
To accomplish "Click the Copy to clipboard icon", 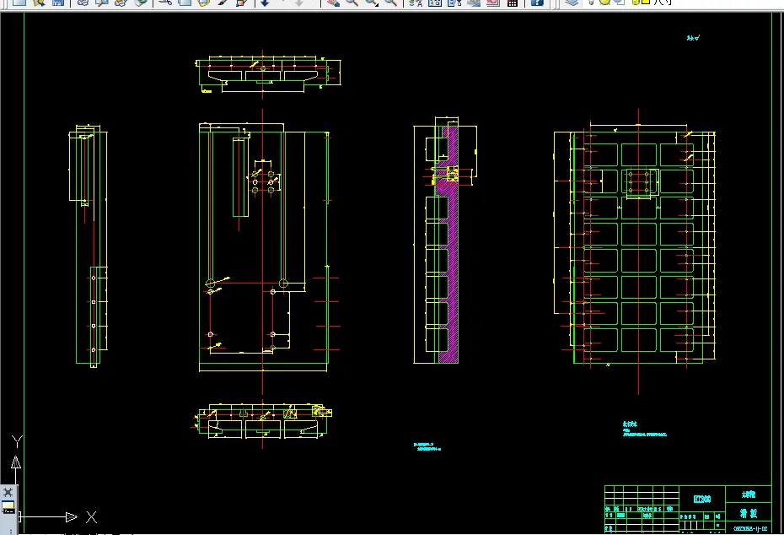I will (185, 2).
